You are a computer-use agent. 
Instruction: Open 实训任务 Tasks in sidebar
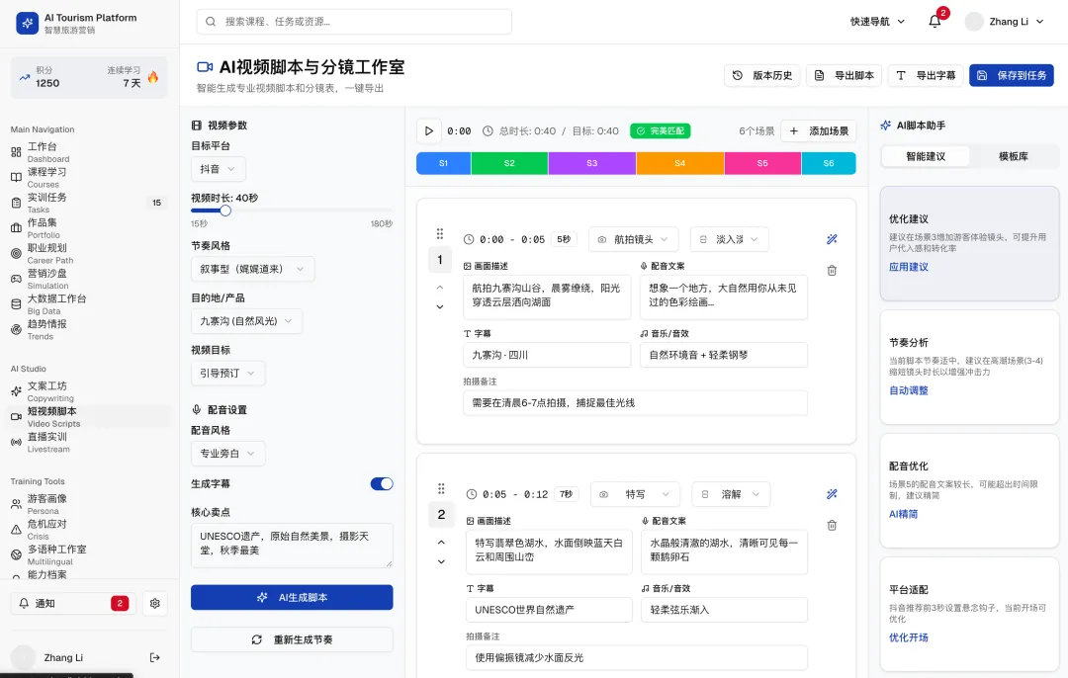click(x=89, y=203)
